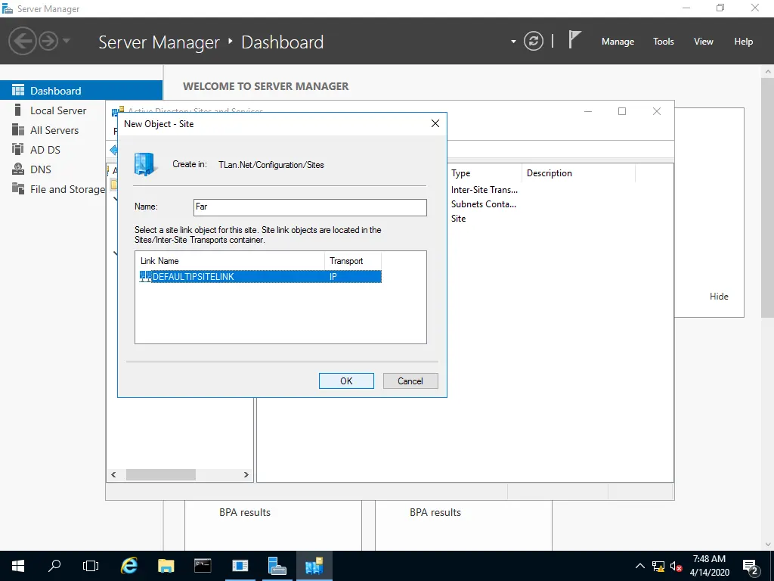Click the network tray icon
Image resolution: width=774 pixels, height=581 pixels.
click(658, 566)
